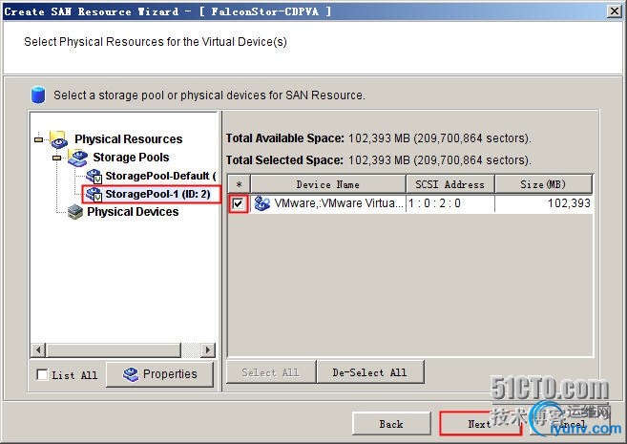627x444 pixels.
Task: Click the blue cylinder SAN resource icon
Action: pyautogui.click(x=38, y=95)
